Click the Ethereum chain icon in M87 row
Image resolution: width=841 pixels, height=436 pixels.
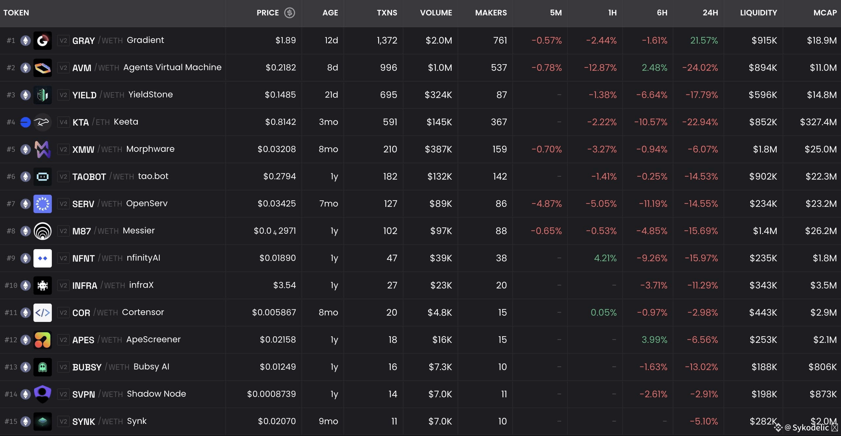tap(25, 231)
